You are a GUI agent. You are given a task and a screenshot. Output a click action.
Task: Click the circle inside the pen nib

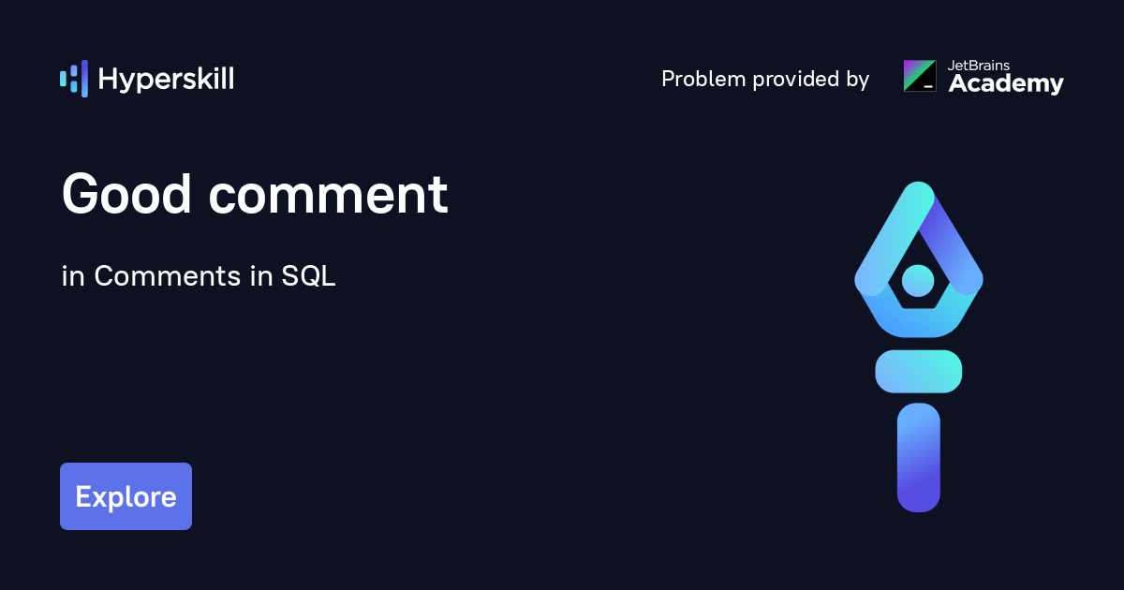pyautogui.click(x=918, y=279)
